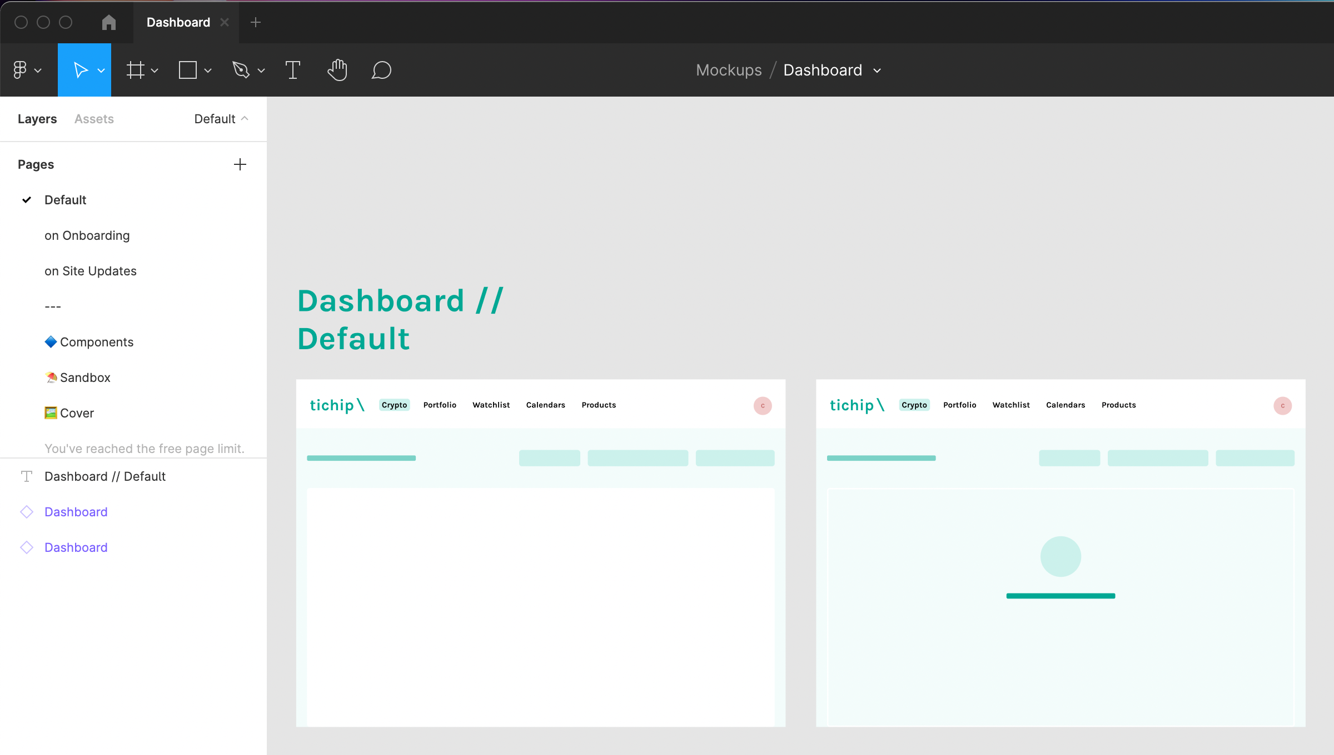The height and width of the screenshot is (755, 1334).
Task: Select the on Onboarding page
Action: 87,235
